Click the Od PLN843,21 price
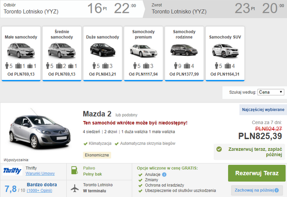Viewport: 287px width, 197px height. [102, 74]
